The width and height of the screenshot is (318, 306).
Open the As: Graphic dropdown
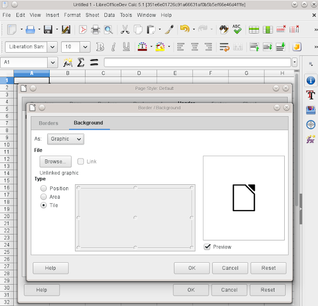click(x=66, y=139)
